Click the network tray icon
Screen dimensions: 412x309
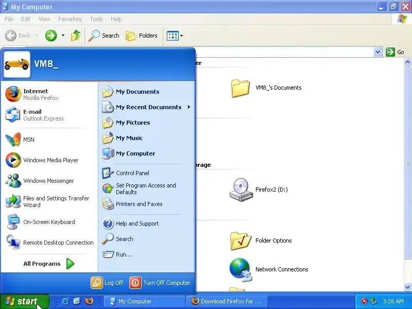[373, 301]
